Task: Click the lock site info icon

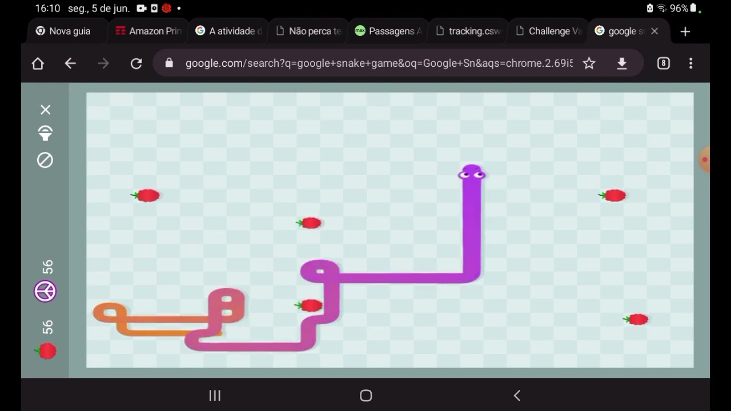Action: tap(169, 63)
